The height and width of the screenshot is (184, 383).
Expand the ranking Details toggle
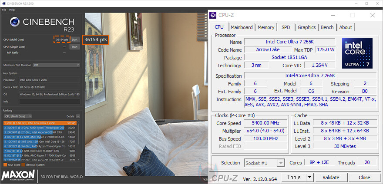(x=78, y=116)
